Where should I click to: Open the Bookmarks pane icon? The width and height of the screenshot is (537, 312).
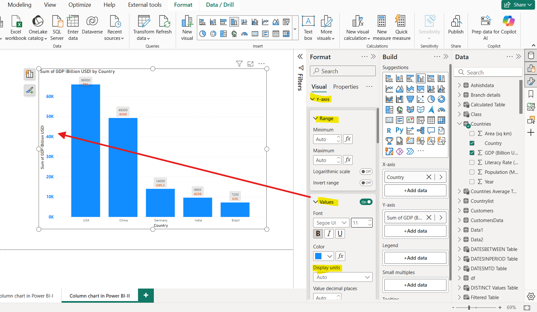[530, 94]
